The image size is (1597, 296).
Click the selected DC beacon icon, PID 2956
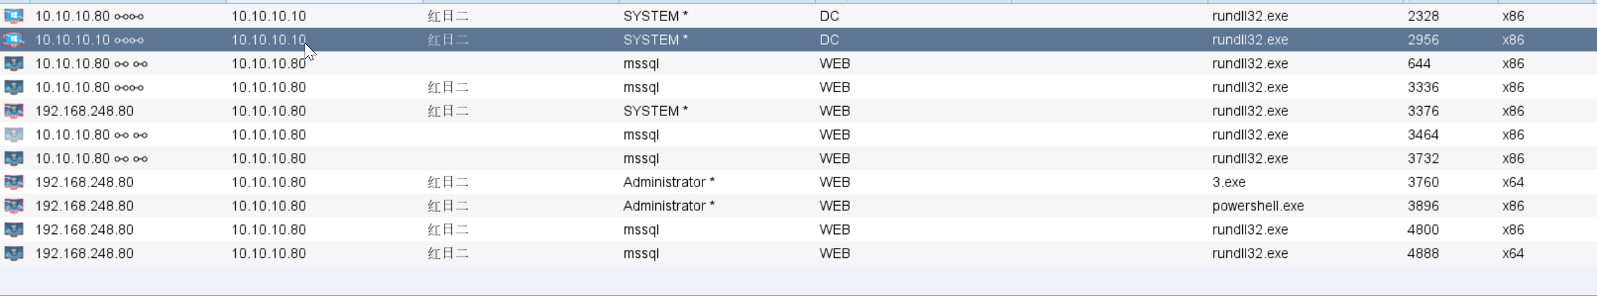(13, 40)
